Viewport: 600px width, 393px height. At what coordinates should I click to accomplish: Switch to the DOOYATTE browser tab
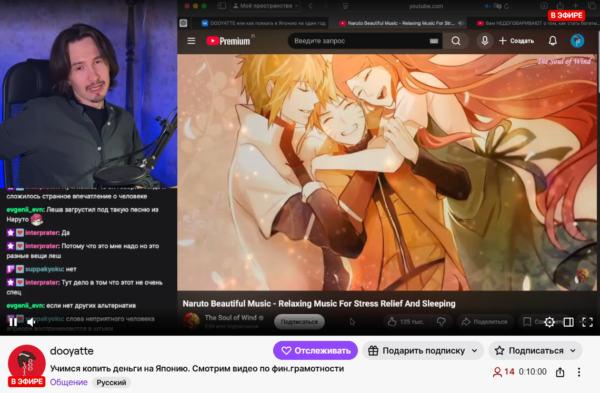click(264, 23)
